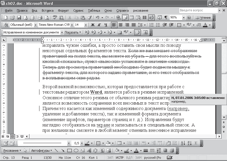Screen dimensions: 227x161
Task: Open the Таблица menu
Action: 94,10
